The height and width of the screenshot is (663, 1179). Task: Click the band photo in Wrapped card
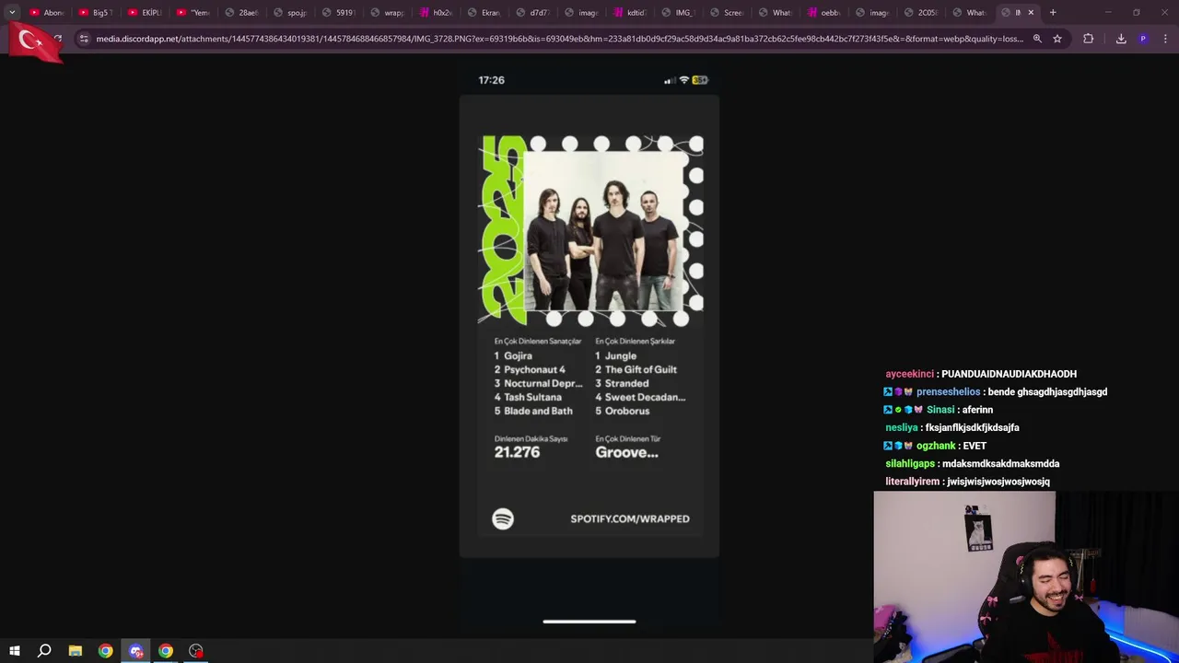click(603, 231)
